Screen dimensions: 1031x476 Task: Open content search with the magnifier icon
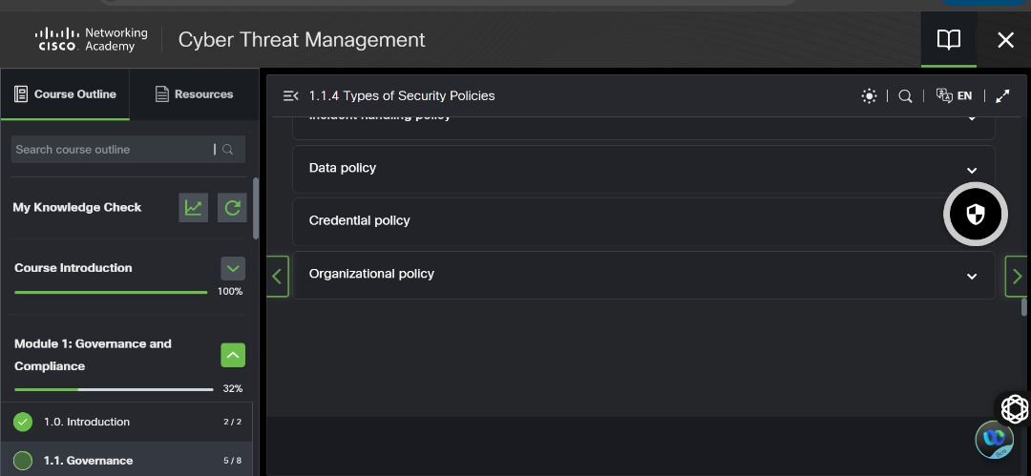point(905,96)
